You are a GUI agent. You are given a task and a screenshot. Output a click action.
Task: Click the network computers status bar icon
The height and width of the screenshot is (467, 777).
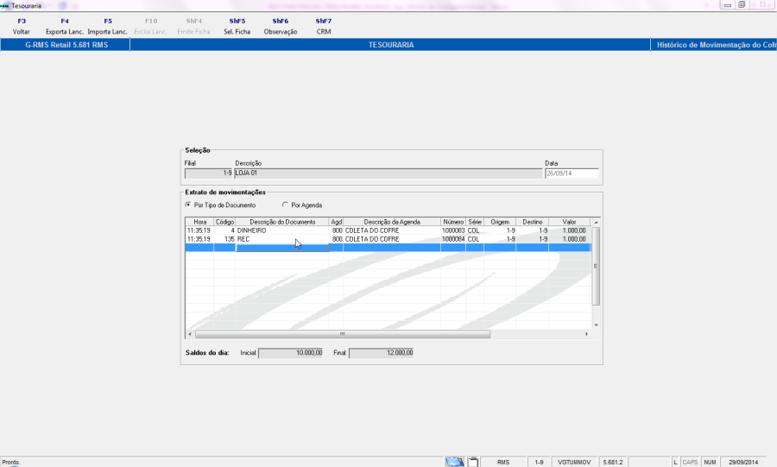454,462
